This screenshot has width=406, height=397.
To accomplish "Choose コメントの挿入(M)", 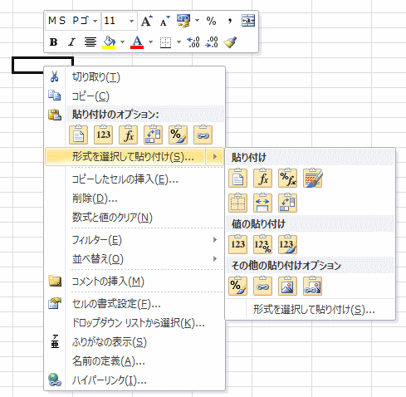I will (135, 282).
